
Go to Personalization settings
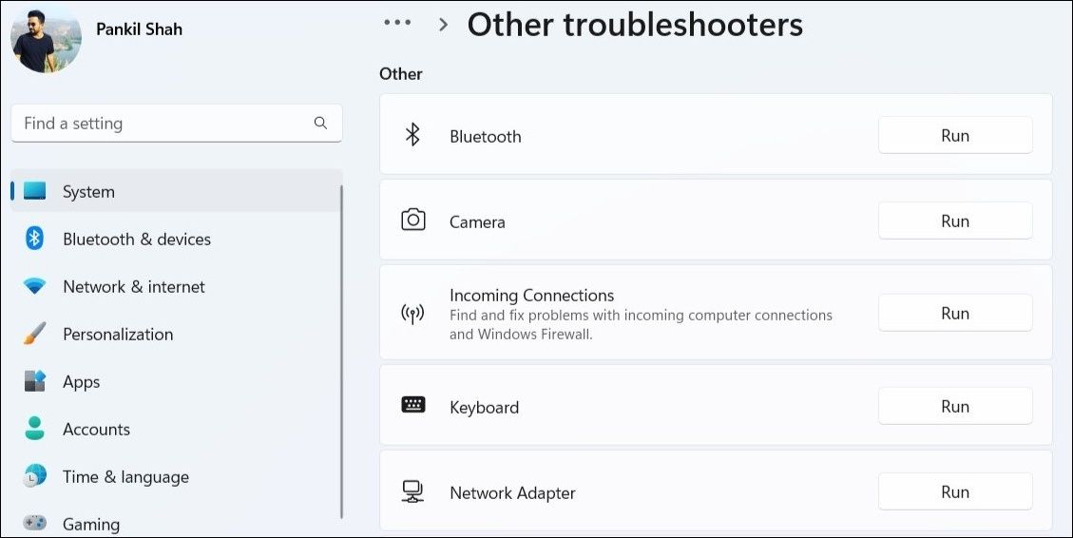118,335
